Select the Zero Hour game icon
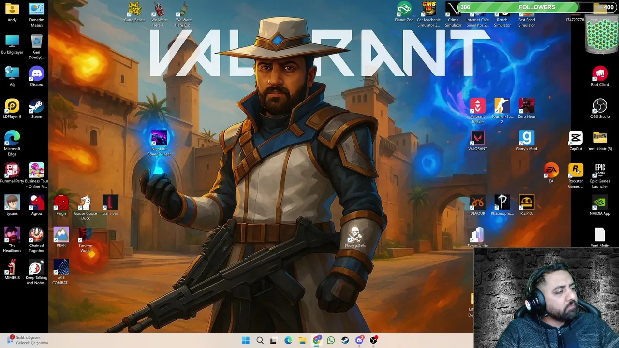Viewport: 619px width, 348px height. point(527,109)
